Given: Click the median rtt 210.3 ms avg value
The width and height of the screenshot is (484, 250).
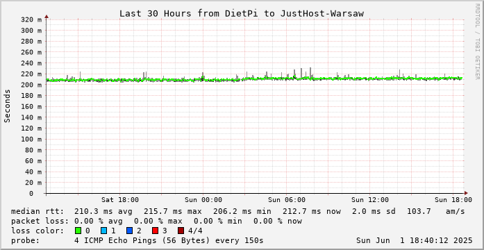Looking at the screenshot, I should coord(103,211).
